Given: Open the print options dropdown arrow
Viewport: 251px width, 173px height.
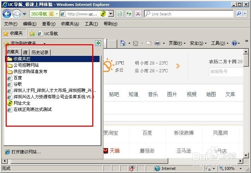Looking at the screenshot, I should click(164, 43).
